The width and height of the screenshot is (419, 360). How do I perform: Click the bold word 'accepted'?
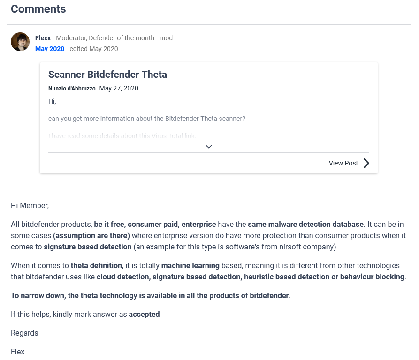[x=144, y=314]
